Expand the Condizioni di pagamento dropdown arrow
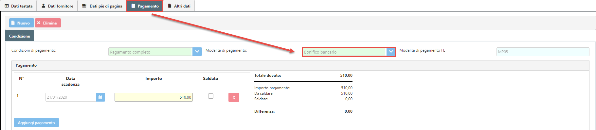596x130 pixels. point(197,52)
